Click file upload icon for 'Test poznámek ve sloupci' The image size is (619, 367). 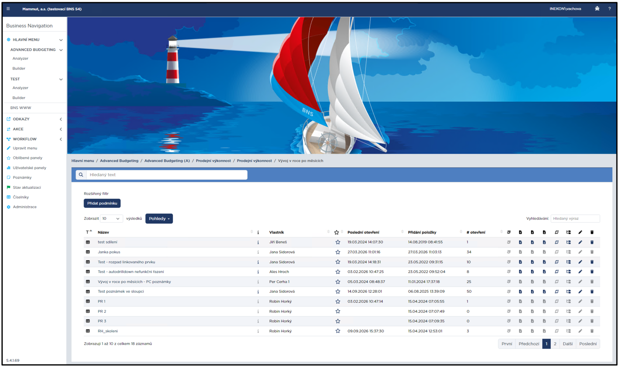click(520, 292)
